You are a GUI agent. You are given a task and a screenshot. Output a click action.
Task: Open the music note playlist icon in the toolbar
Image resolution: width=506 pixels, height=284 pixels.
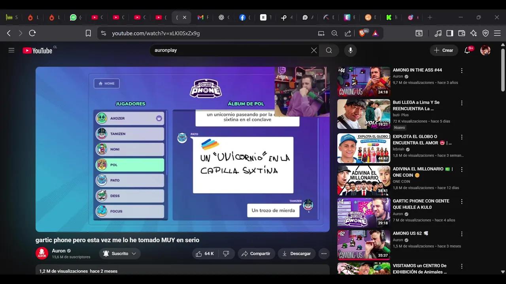point(438,34)
